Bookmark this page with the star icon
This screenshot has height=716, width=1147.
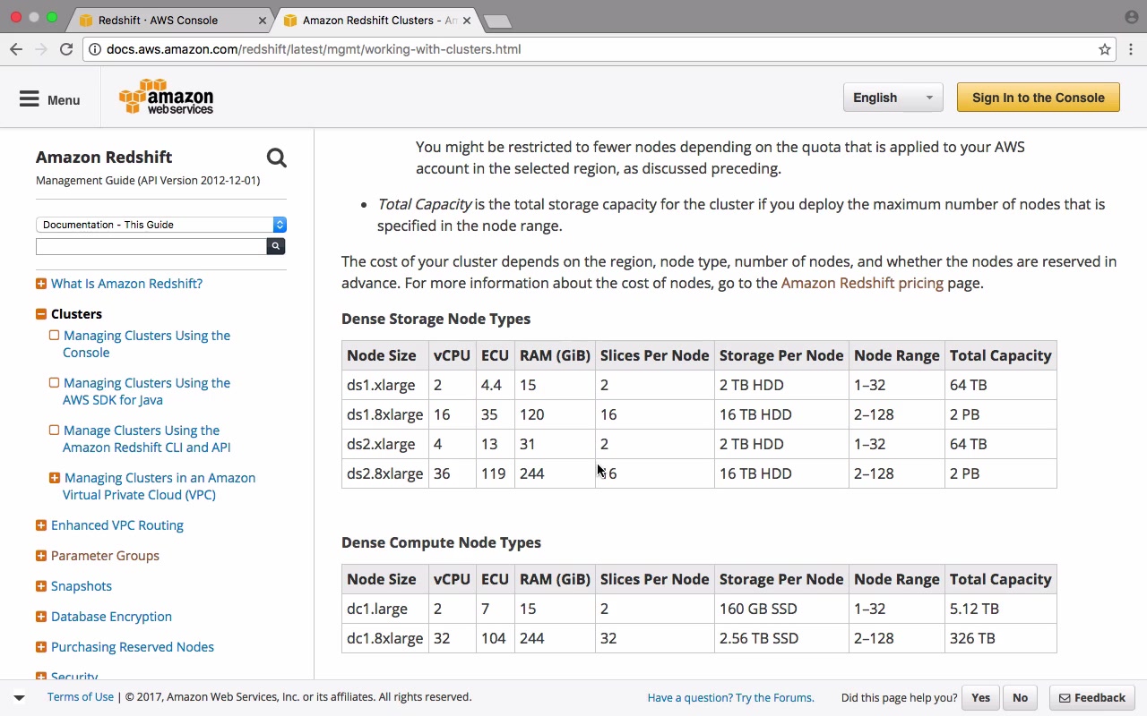pos(1105,49)
